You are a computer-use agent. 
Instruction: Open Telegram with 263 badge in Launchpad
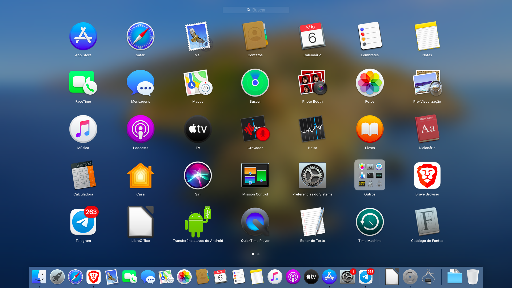pyautogui.click(x=83, y=222)
